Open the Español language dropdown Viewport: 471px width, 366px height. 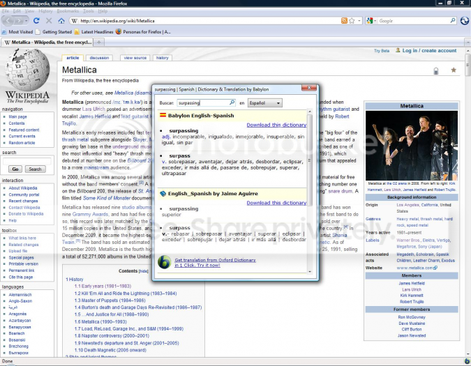tap(265, 103)
